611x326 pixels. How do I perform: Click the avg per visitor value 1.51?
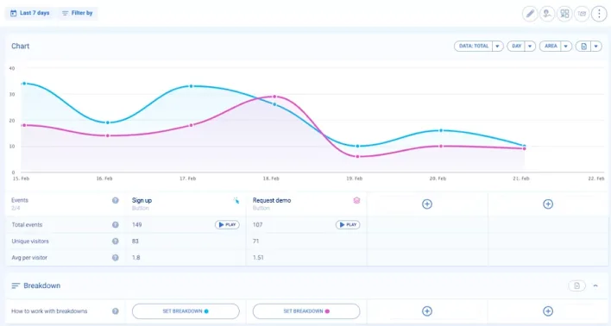coord(258,258)
